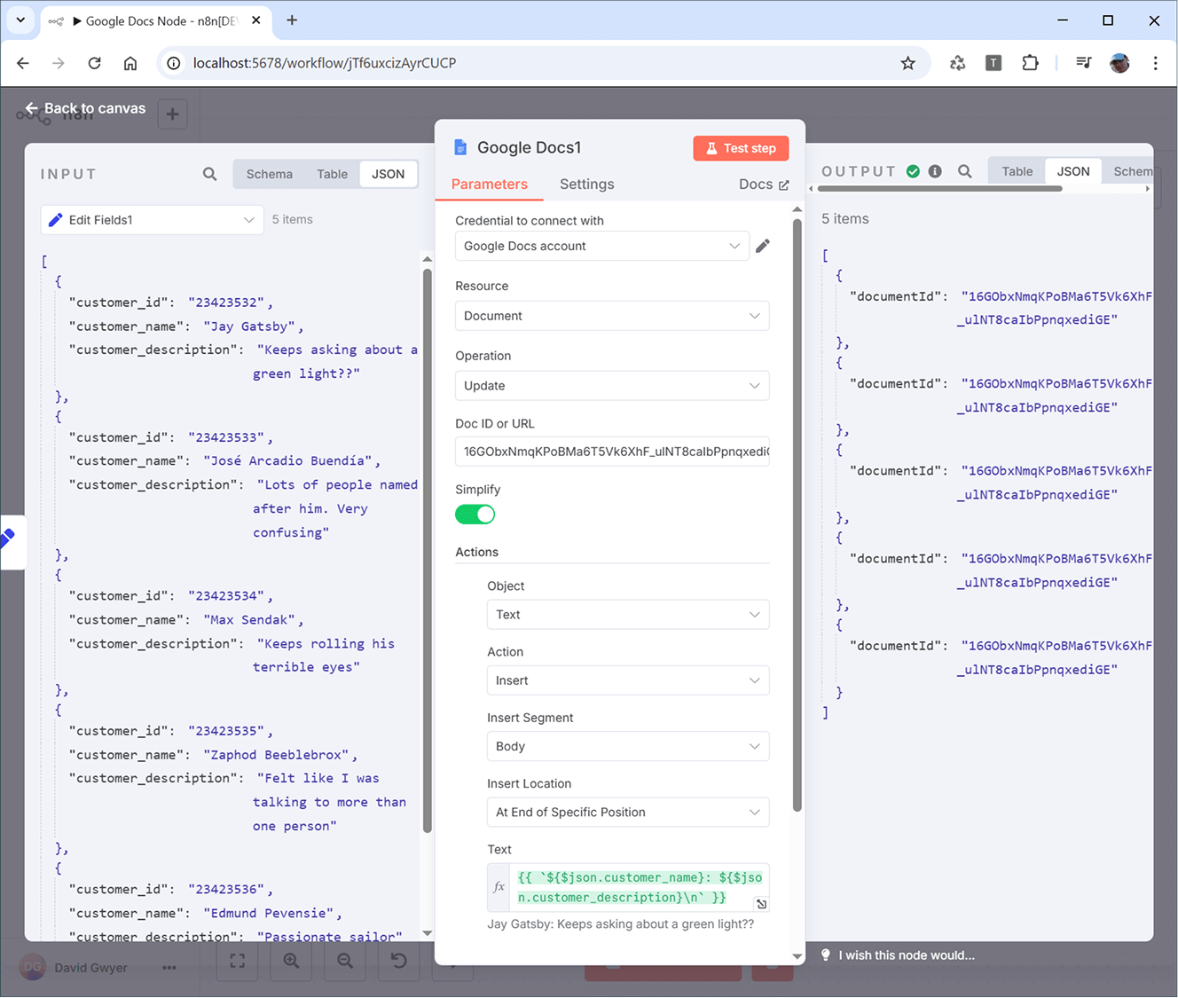The image size is (1178, 998).
Task: Click the Test step button
Action: pyautogui.click(x=741, y=148)
